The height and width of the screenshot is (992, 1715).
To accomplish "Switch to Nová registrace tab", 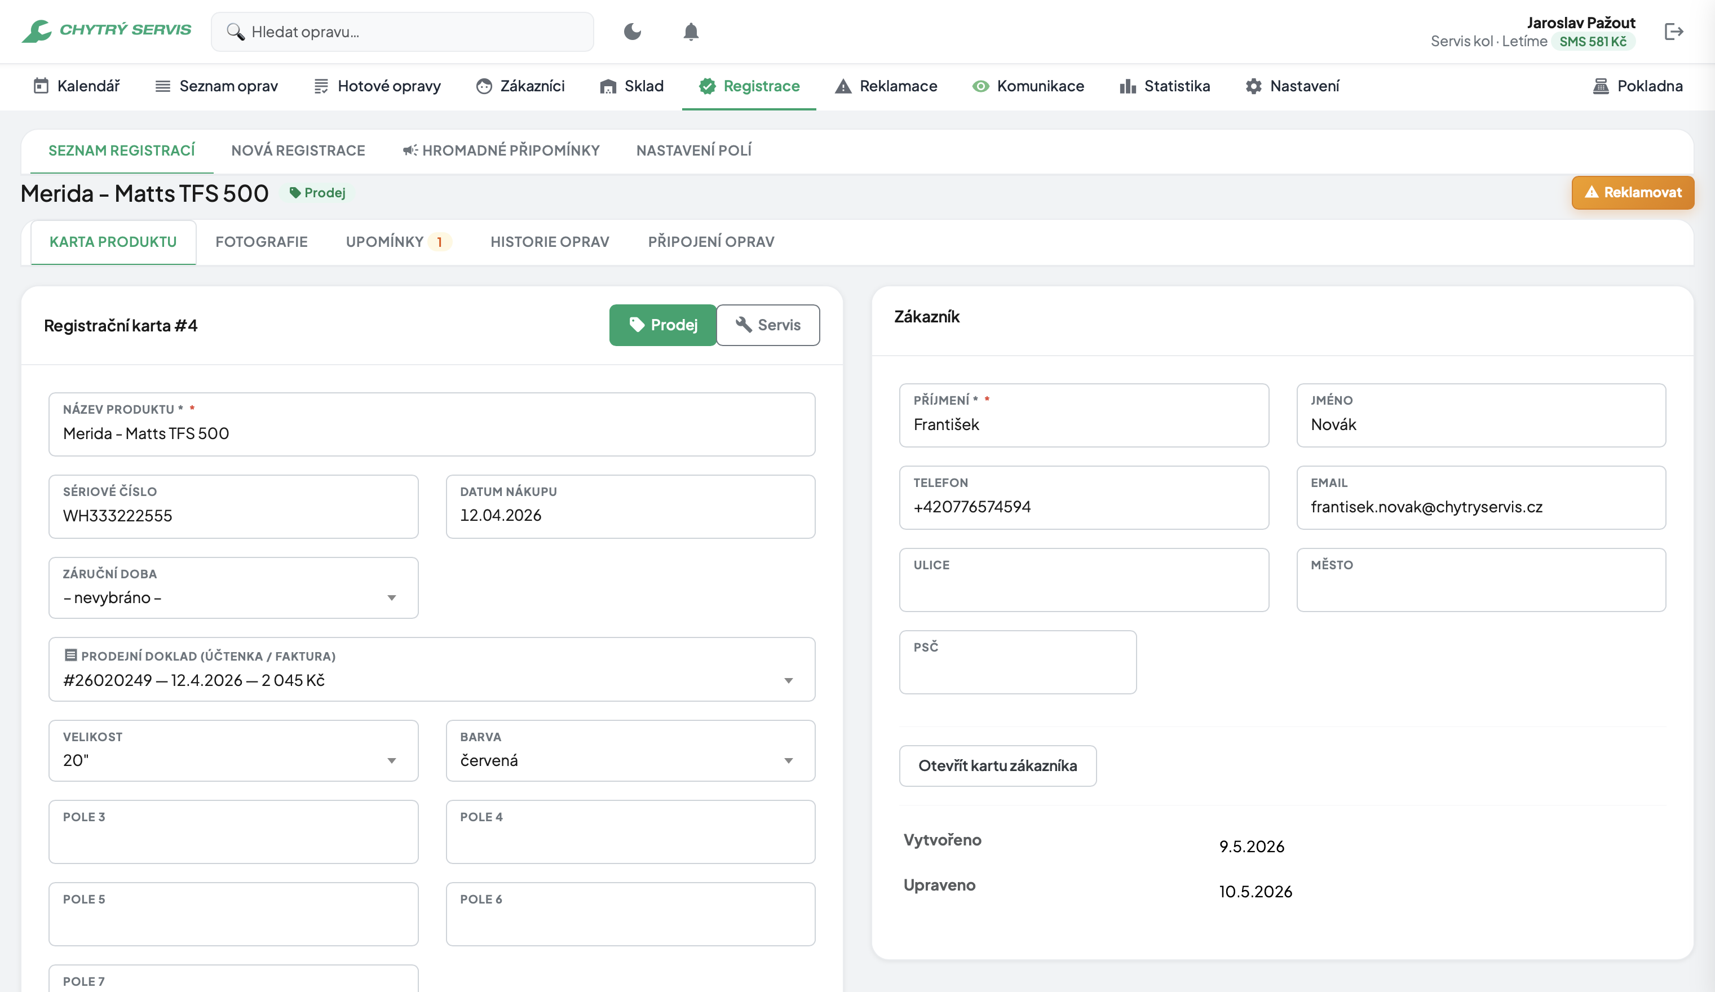I will coord(298,150).
